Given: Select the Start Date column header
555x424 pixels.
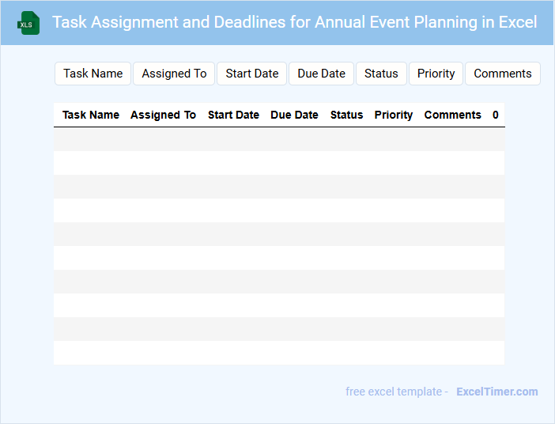Looking at the screenshot, I should tap(233, 115).
